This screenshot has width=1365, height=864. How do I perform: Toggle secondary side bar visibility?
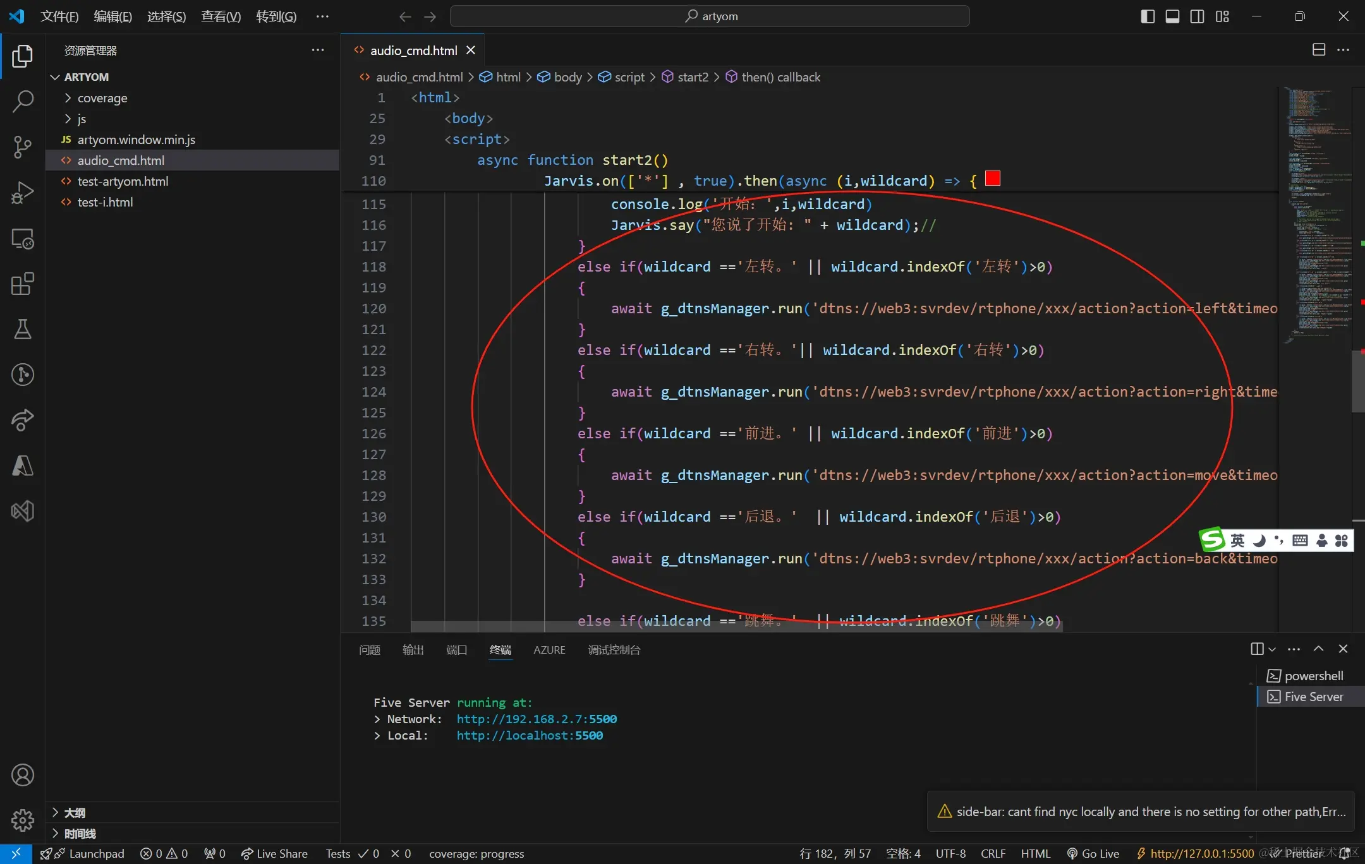point(1197,16)
